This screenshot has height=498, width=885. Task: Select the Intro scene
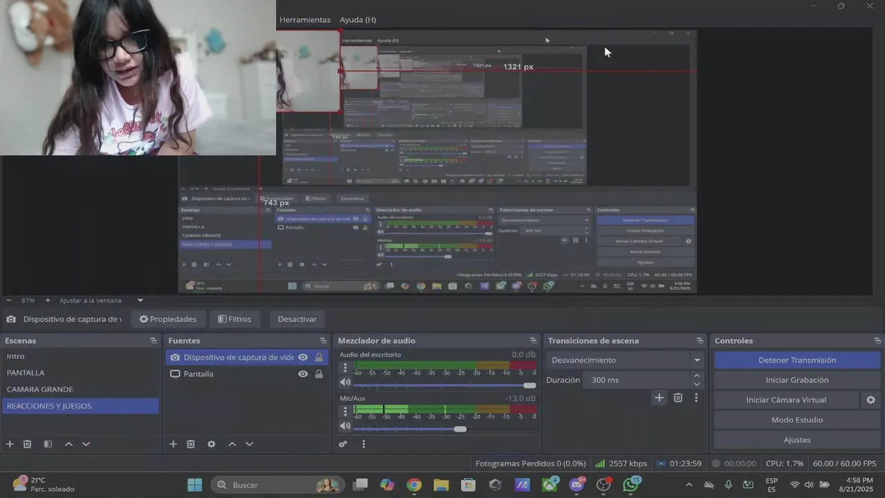(x=81, y=356)
